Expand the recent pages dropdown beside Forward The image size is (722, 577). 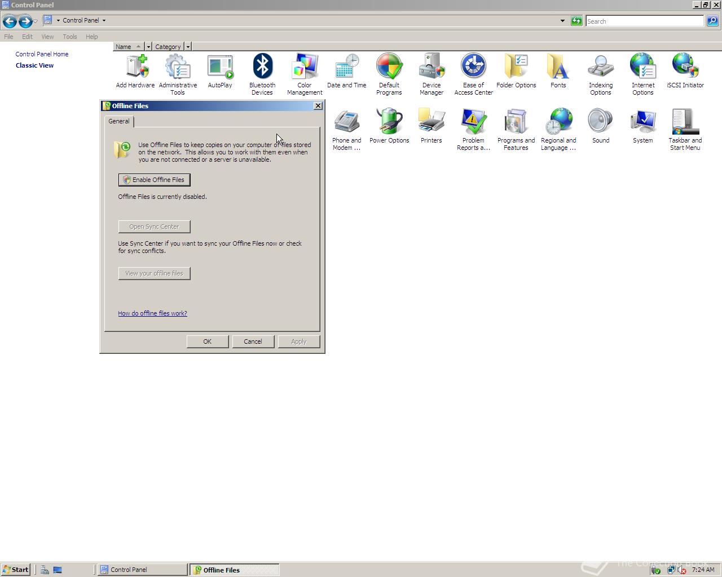36,21
